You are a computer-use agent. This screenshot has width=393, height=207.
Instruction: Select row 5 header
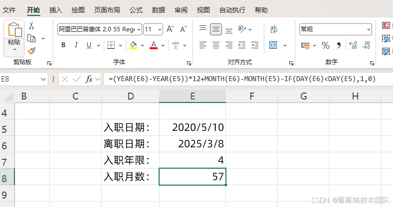tap(7, 128)
